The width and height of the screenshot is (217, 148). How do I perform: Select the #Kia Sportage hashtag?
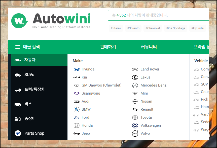(176, 28)
